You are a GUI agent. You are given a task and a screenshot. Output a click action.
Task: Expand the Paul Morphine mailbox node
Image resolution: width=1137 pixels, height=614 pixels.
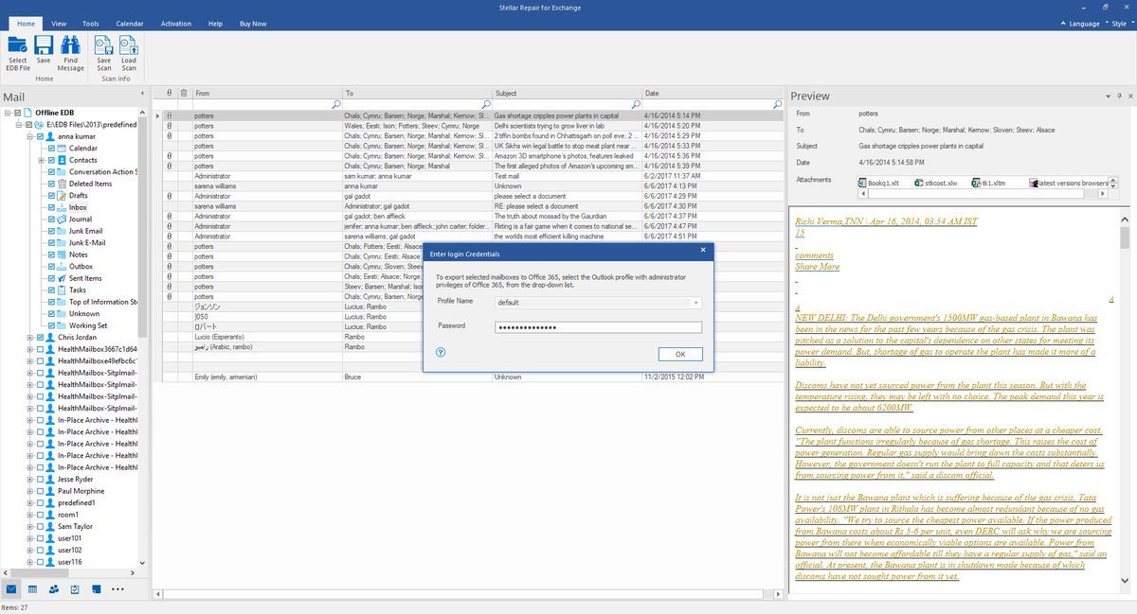(29, 491)
